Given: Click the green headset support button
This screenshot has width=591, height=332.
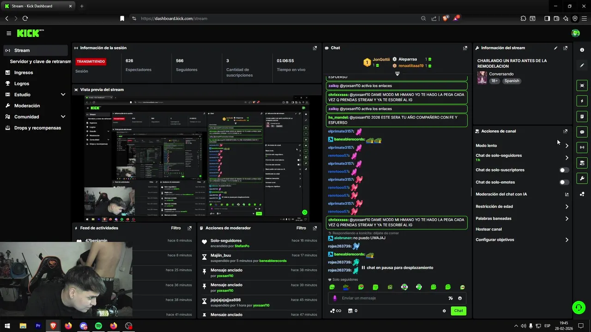Looking at the screenshot, I should point(578,307).
